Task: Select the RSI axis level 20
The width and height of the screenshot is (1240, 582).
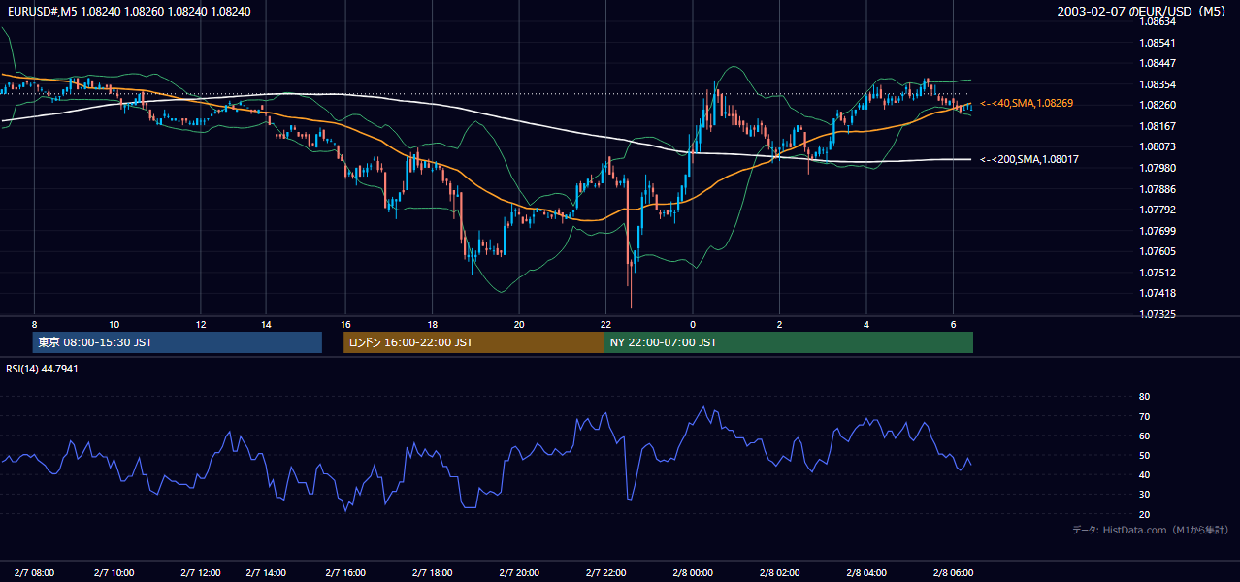Action: tap(1144, 514)
